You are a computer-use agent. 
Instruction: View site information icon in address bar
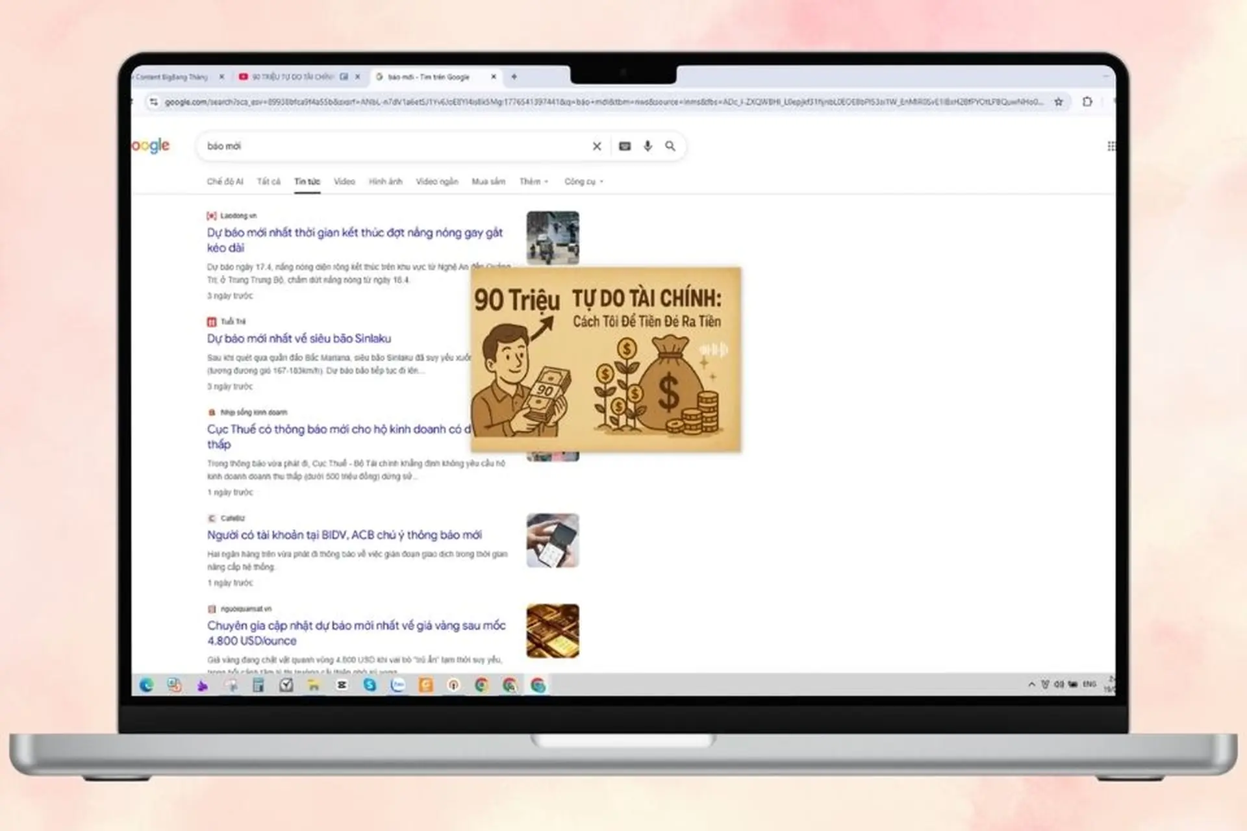coord(153,102)
